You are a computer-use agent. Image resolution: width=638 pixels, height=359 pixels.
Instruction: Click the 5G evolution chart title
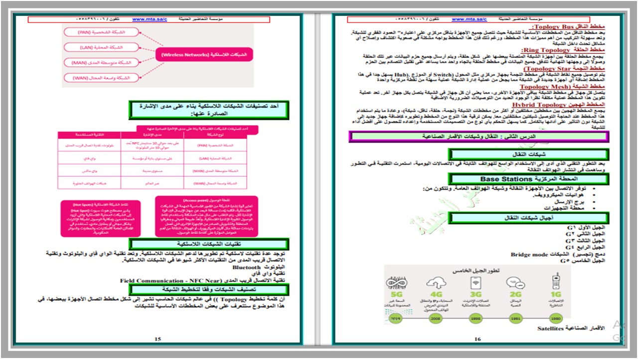click(476, 270)
